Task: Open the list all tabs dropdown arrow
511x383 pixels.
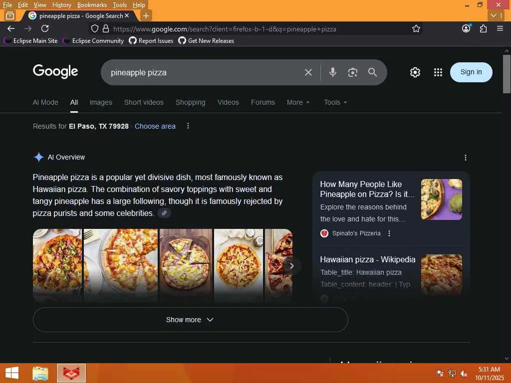Action: 497,15
